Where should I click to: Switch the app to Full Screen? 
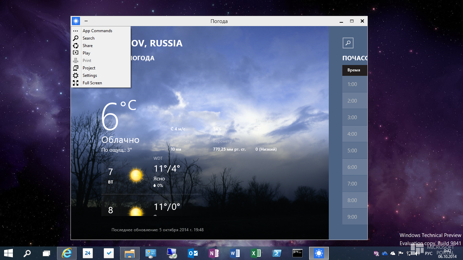[x=92, y=83]
